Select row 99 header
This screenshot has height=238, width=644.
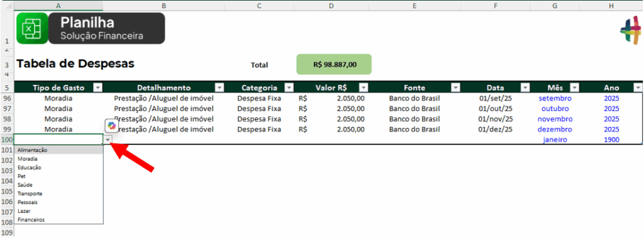(x=6, y=129)
